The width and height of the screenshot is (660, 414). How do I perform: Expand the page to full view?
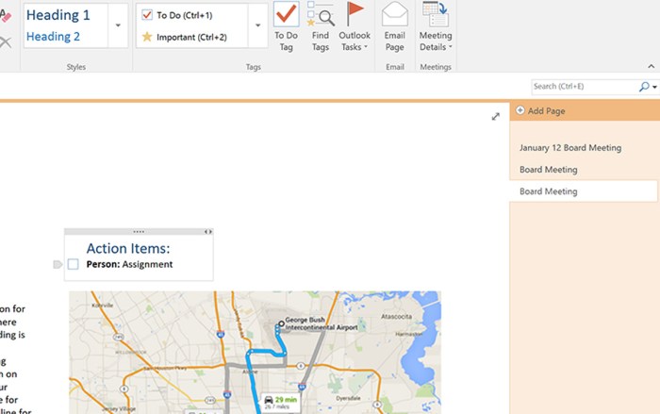[496, 116]
